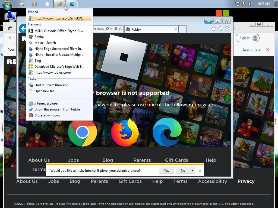This screenshot has height=208, width=278.
Task: Select the Roblox tab in IE
Action: 151,29
